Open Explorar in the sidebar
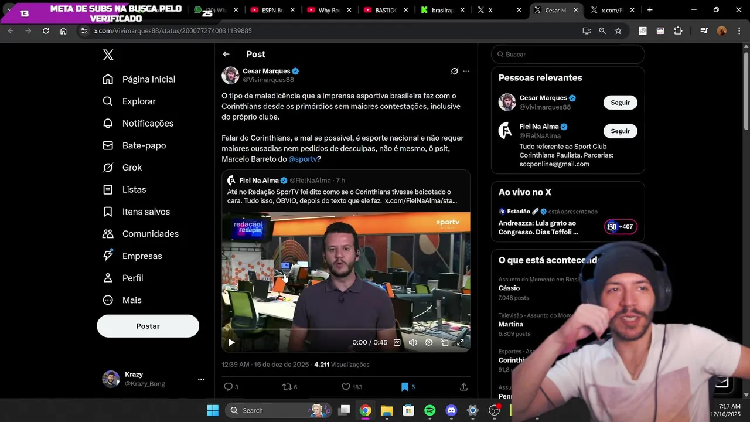 [129, 101]
